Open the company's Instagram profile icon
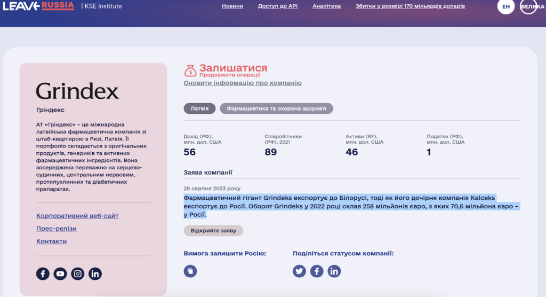This screenshot has height=297, width=546. (x=78, y=273)
